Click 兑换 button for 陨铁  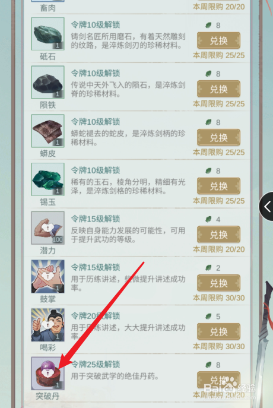(x=218, y=89)
